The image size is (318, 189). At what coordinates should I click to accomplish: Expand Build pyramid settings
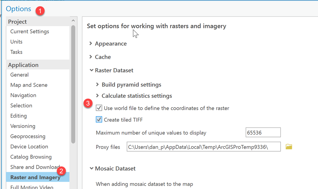tap(98, 85)
